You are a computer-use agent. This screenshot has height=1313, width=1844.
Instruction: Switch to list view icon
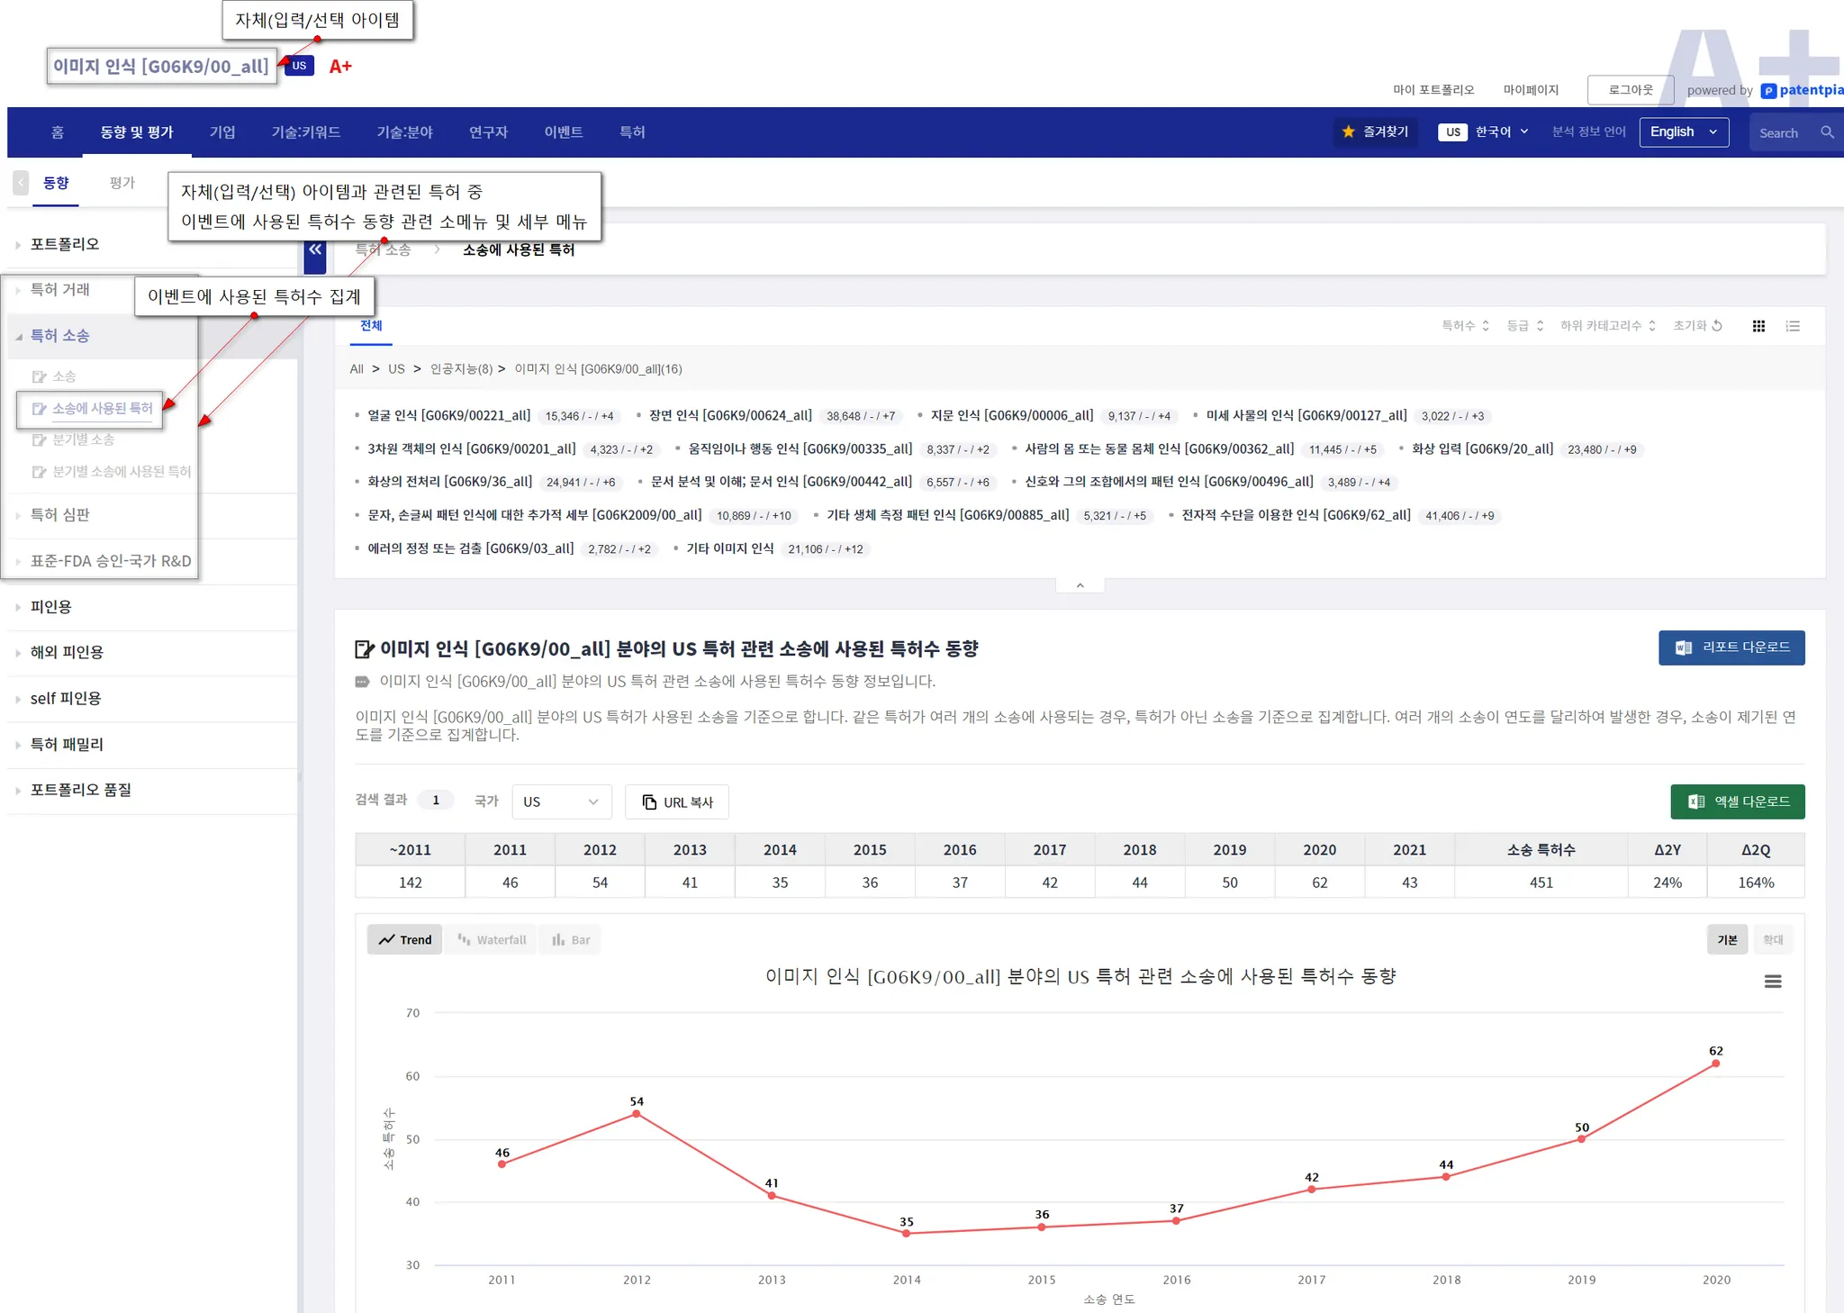click(x=1793, y=326)
